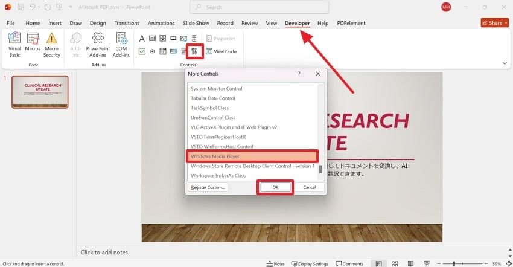Switch to the Record tab
The width and height of the screenshot is (513, 267).
point(225,23)
